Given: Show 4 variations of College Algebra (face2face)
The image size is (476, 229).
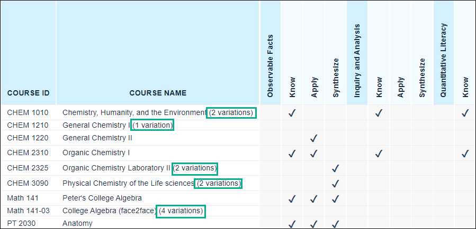Looking at the screenshot, I should tap(181, 211).
